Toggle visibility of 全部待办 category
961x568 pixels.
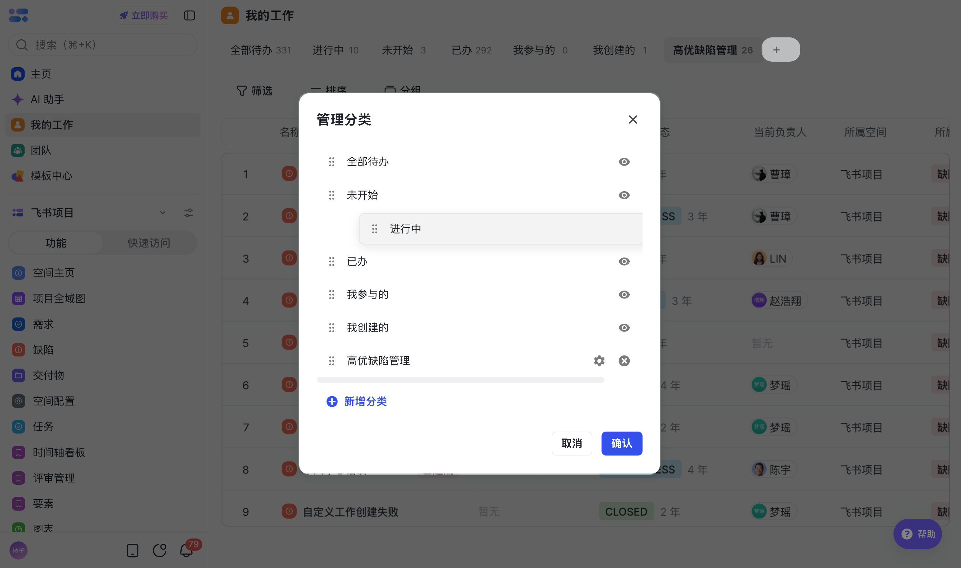pyautogui.click(x=624, y=162)
